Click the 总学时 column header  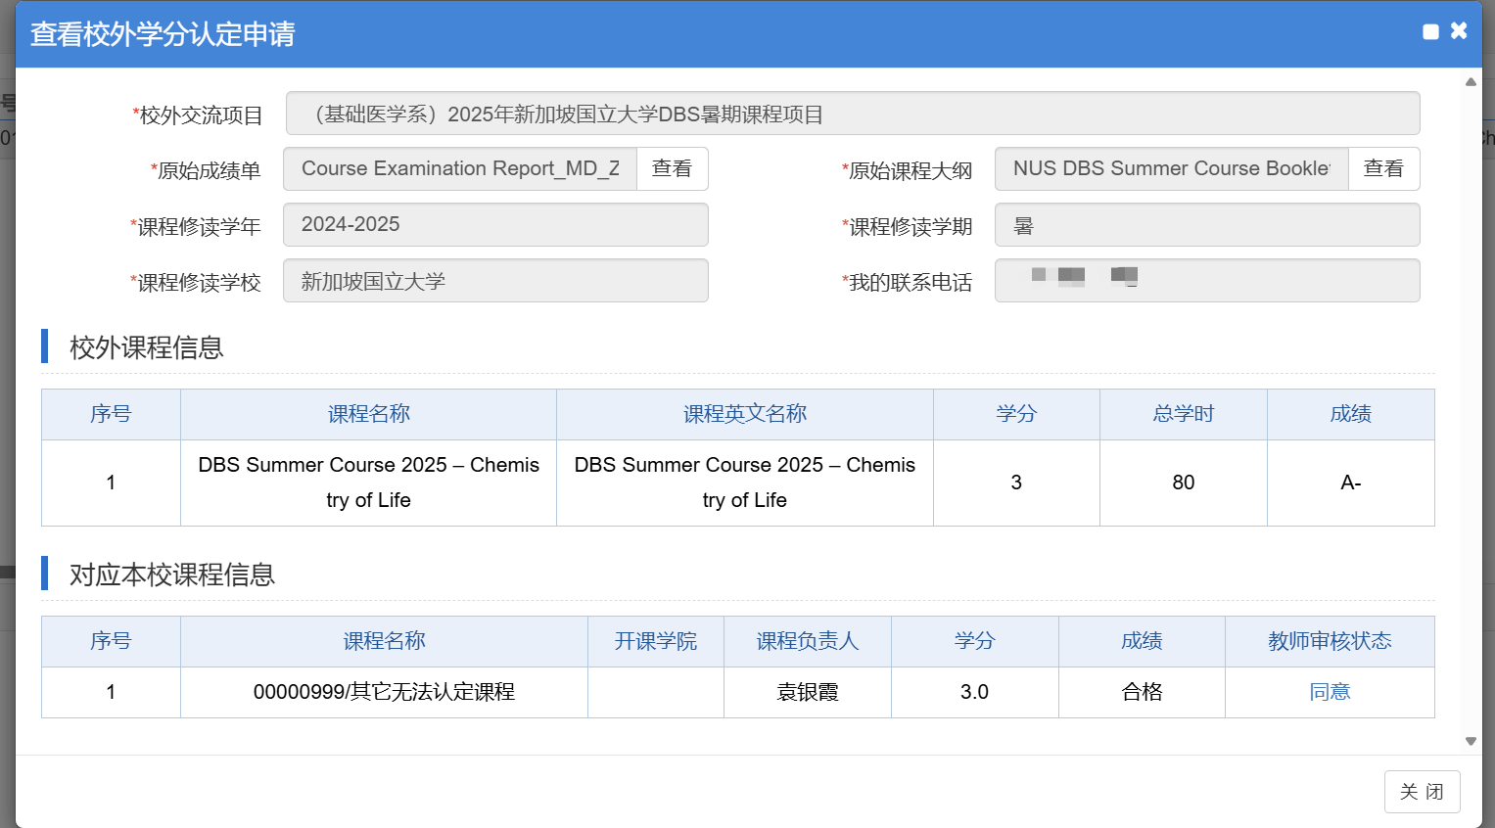click(1183, 414)
